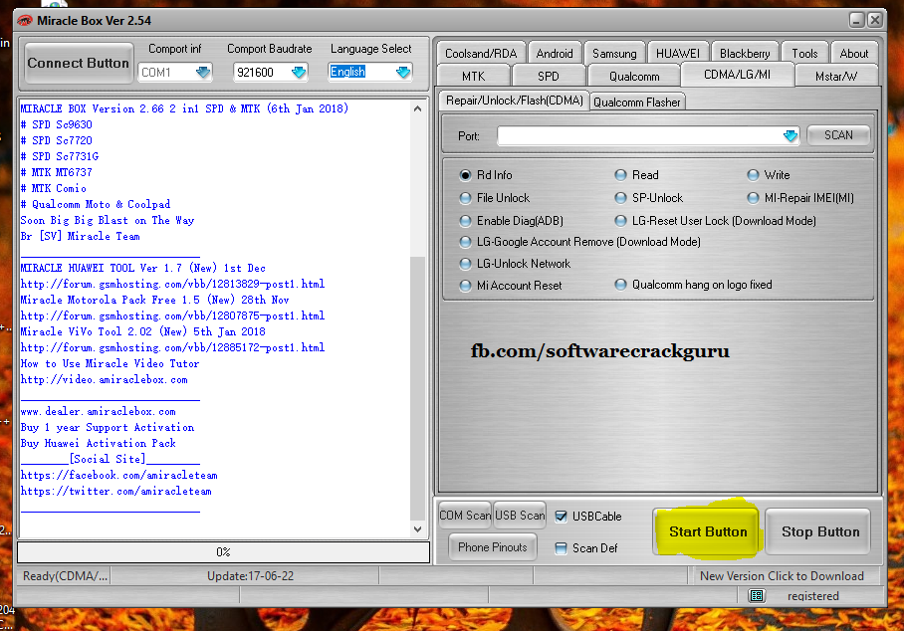Minimize the Miracle Box window

pyautogui.click(x=857, y=20)
